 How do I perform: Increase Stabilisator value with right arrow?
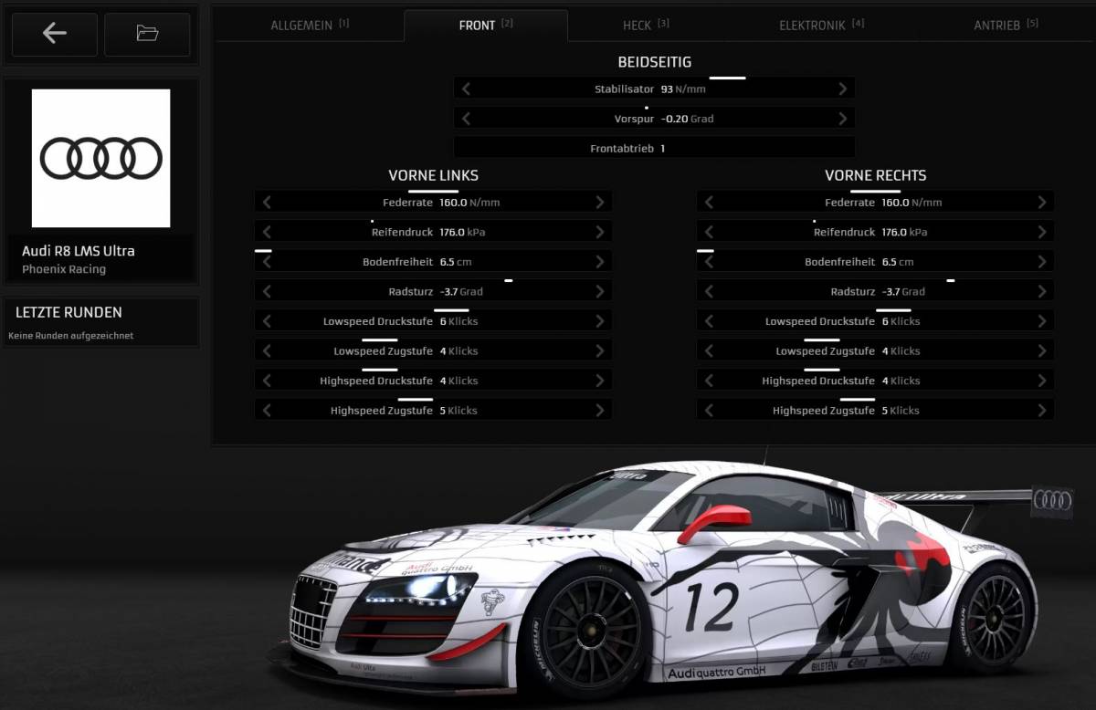coord(842,89)
